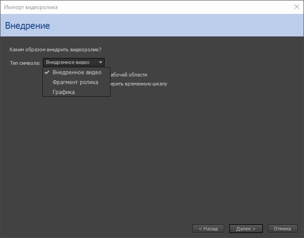This screenshot has width=304, height=238.
Task: Choose Графика symbol type
Action: (76, 92)
